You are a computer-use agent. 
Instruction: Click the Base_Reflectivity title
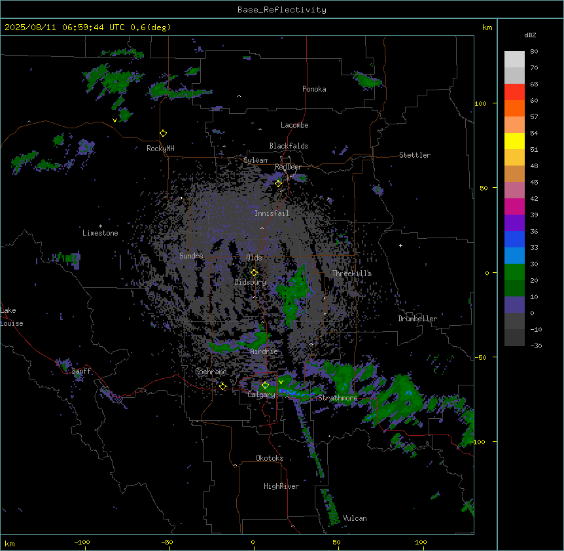click(x=282, y=10)
